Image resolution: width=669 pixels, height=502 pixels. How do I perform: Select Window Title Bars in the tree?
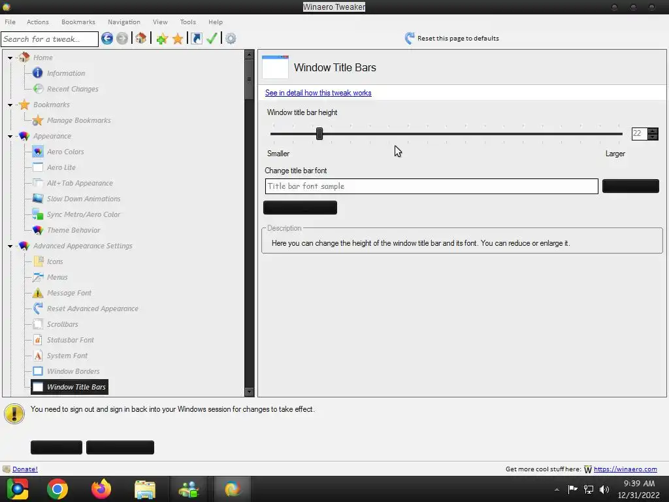69,387
